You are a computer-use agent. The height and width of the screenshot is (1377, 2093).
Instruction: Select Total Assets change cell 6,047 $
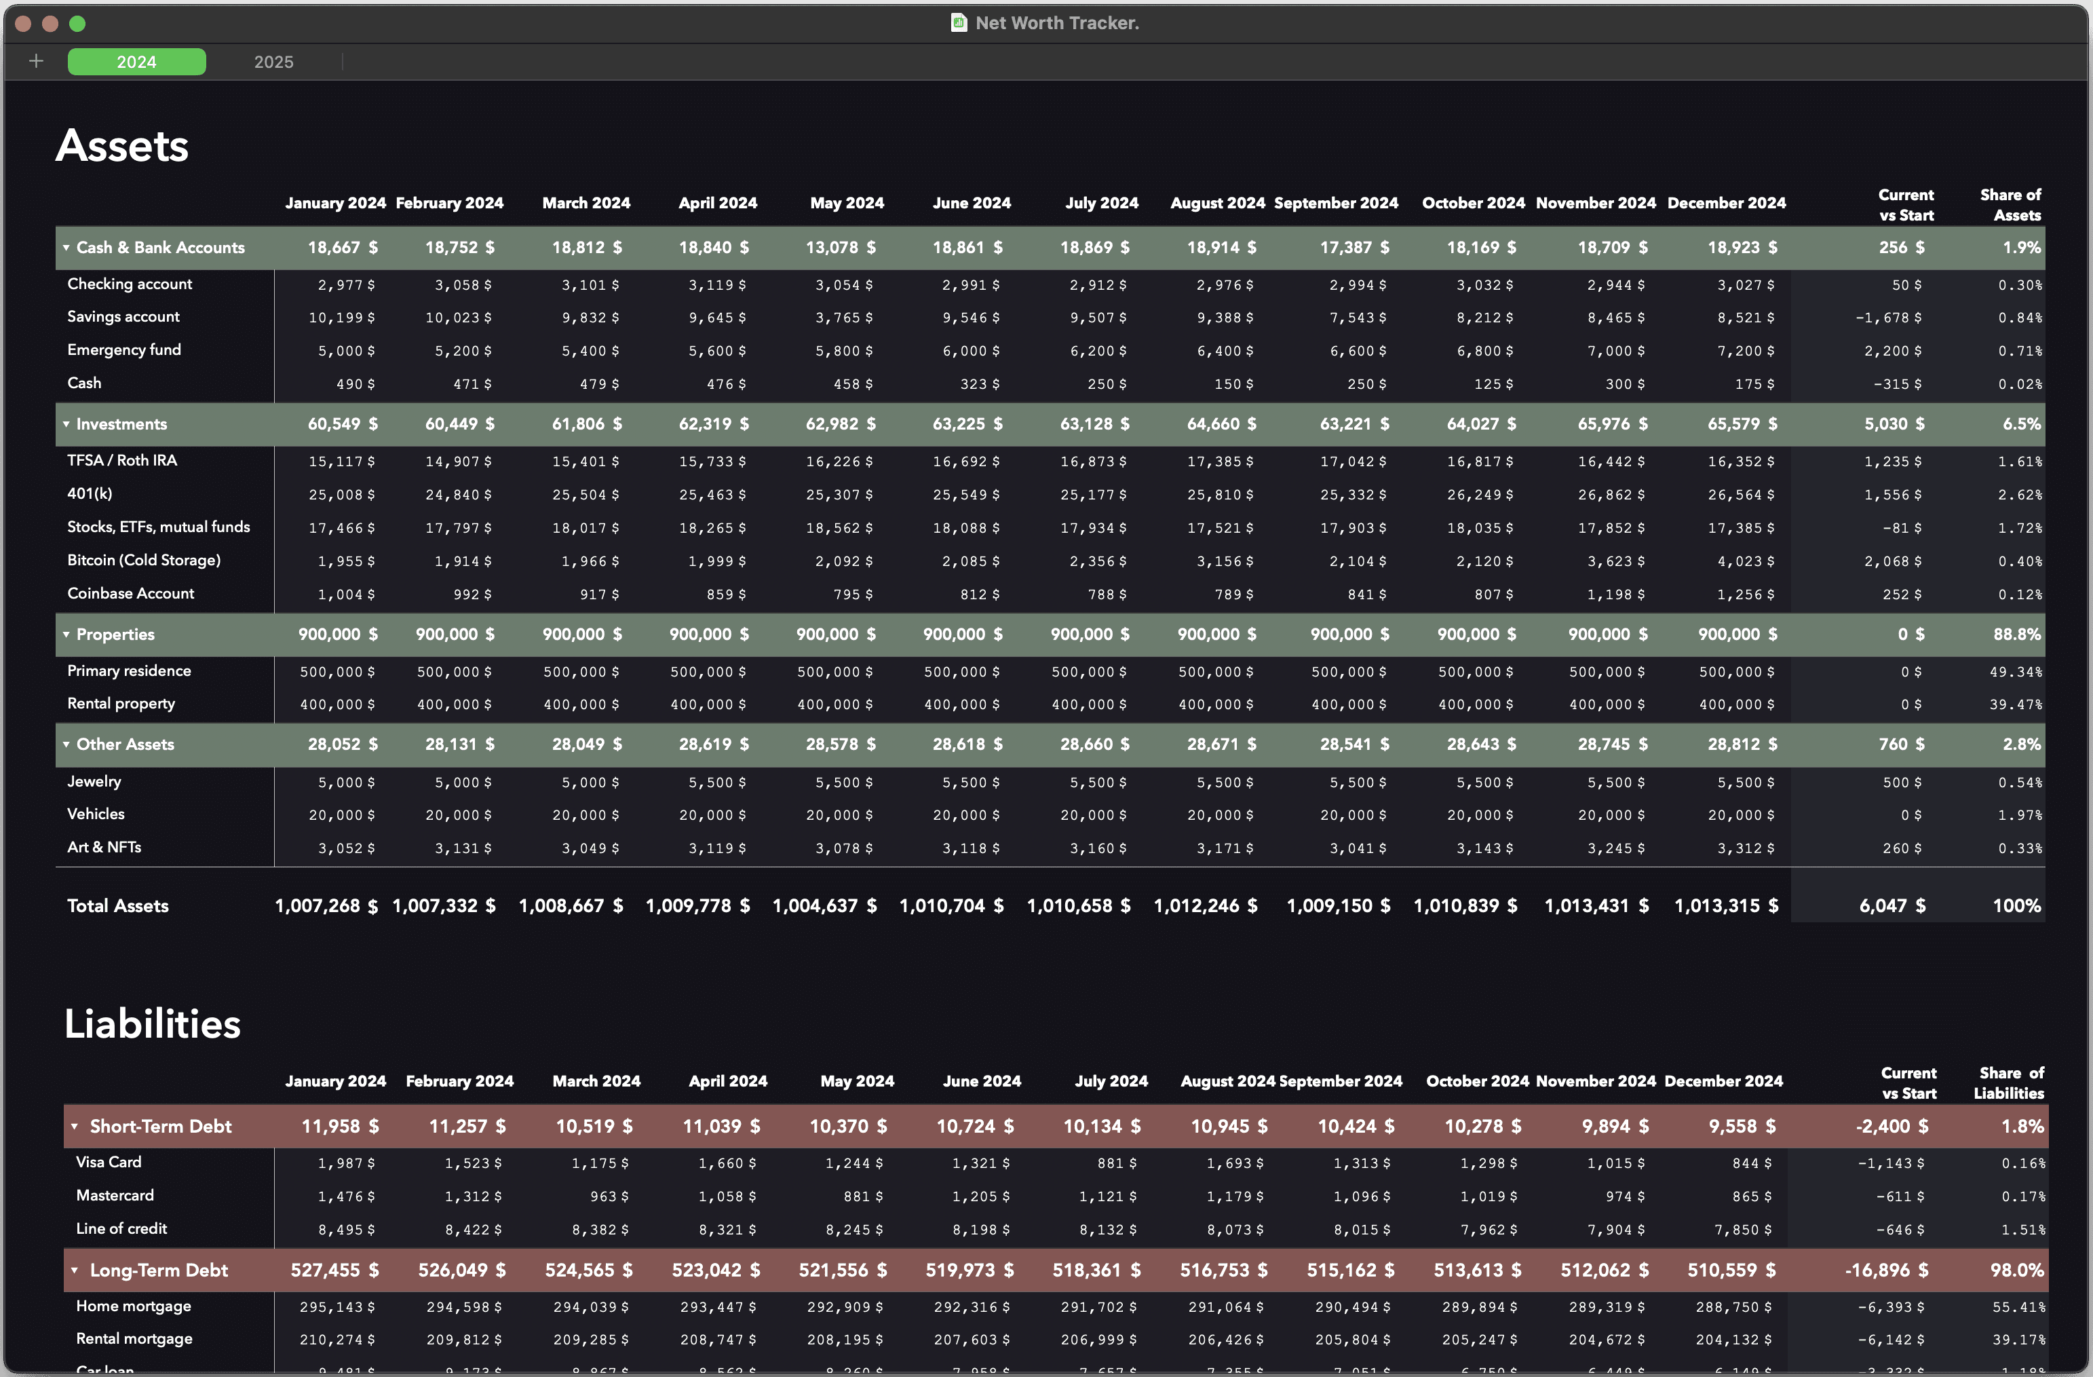point(1892,906)
